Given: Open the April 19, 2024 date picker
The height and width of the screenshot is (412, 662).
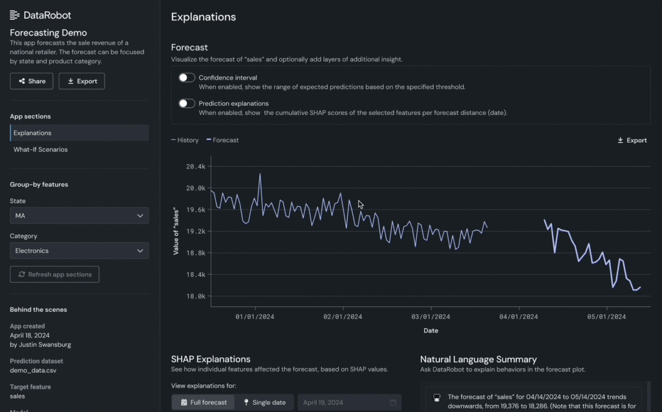Looking at the screenshot, I should (349, 401).
